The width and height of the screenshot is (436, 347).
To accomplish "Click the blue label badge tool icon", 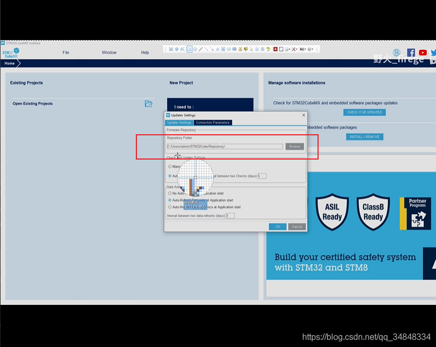I will (234, 49).
